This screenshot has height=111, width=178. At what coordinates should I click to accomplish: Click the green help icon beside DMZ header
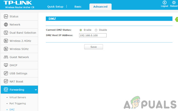pyautogui.click(x=176, y=19)
